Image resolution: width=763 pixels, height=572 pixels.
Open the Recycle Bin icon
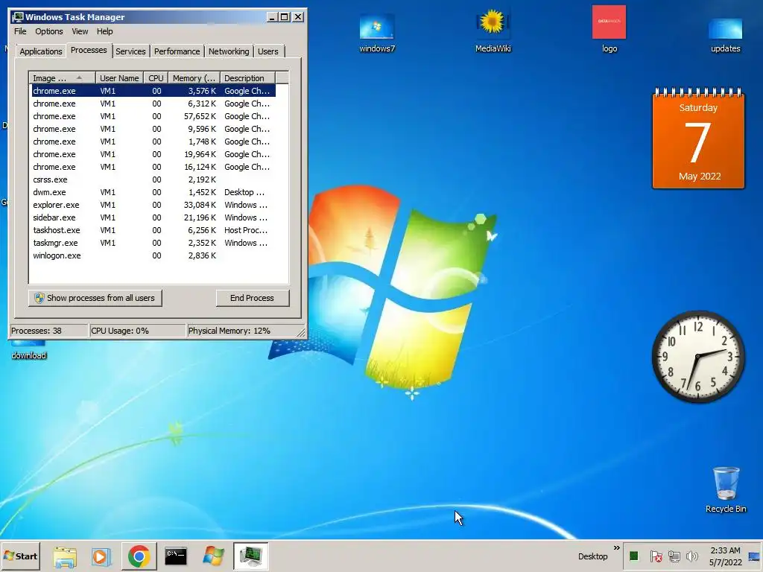click(x=726, y=489)
